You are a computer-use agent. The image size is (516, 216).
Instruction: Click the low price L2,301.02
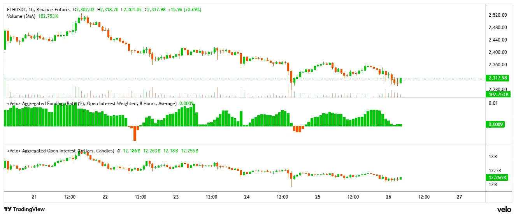click(132, 9)
